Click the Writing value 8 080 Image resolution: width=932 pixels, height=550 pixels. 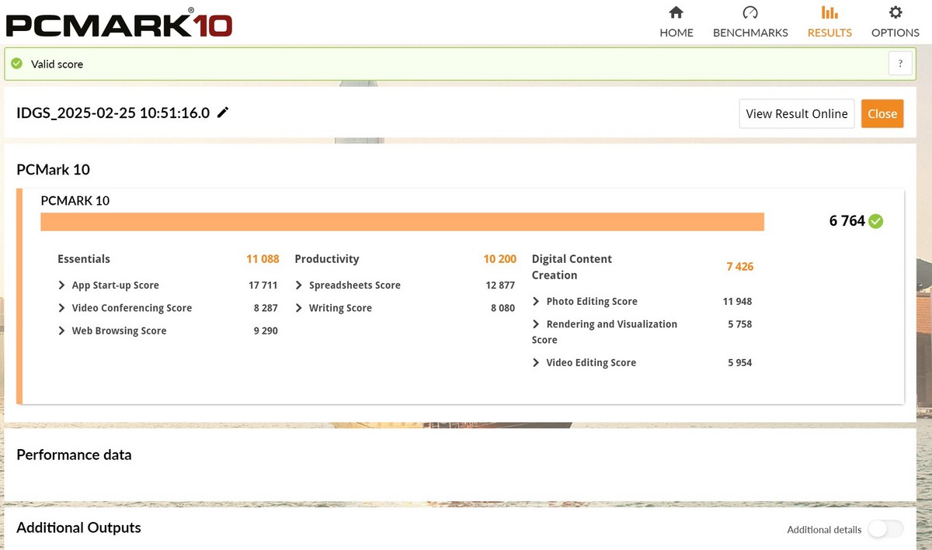[503, 308]
